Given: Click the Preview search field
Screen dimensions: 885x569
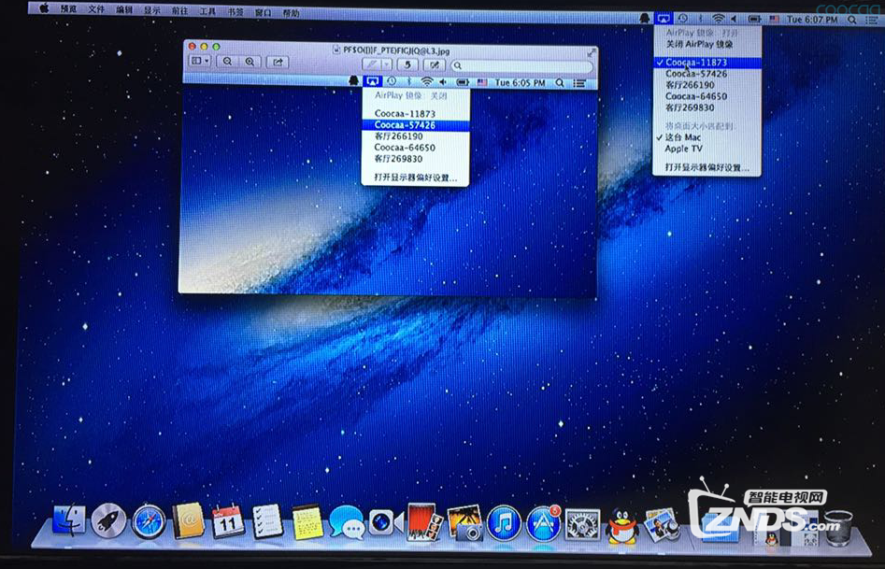Looking at the screenshot, I should click(522, 66).
